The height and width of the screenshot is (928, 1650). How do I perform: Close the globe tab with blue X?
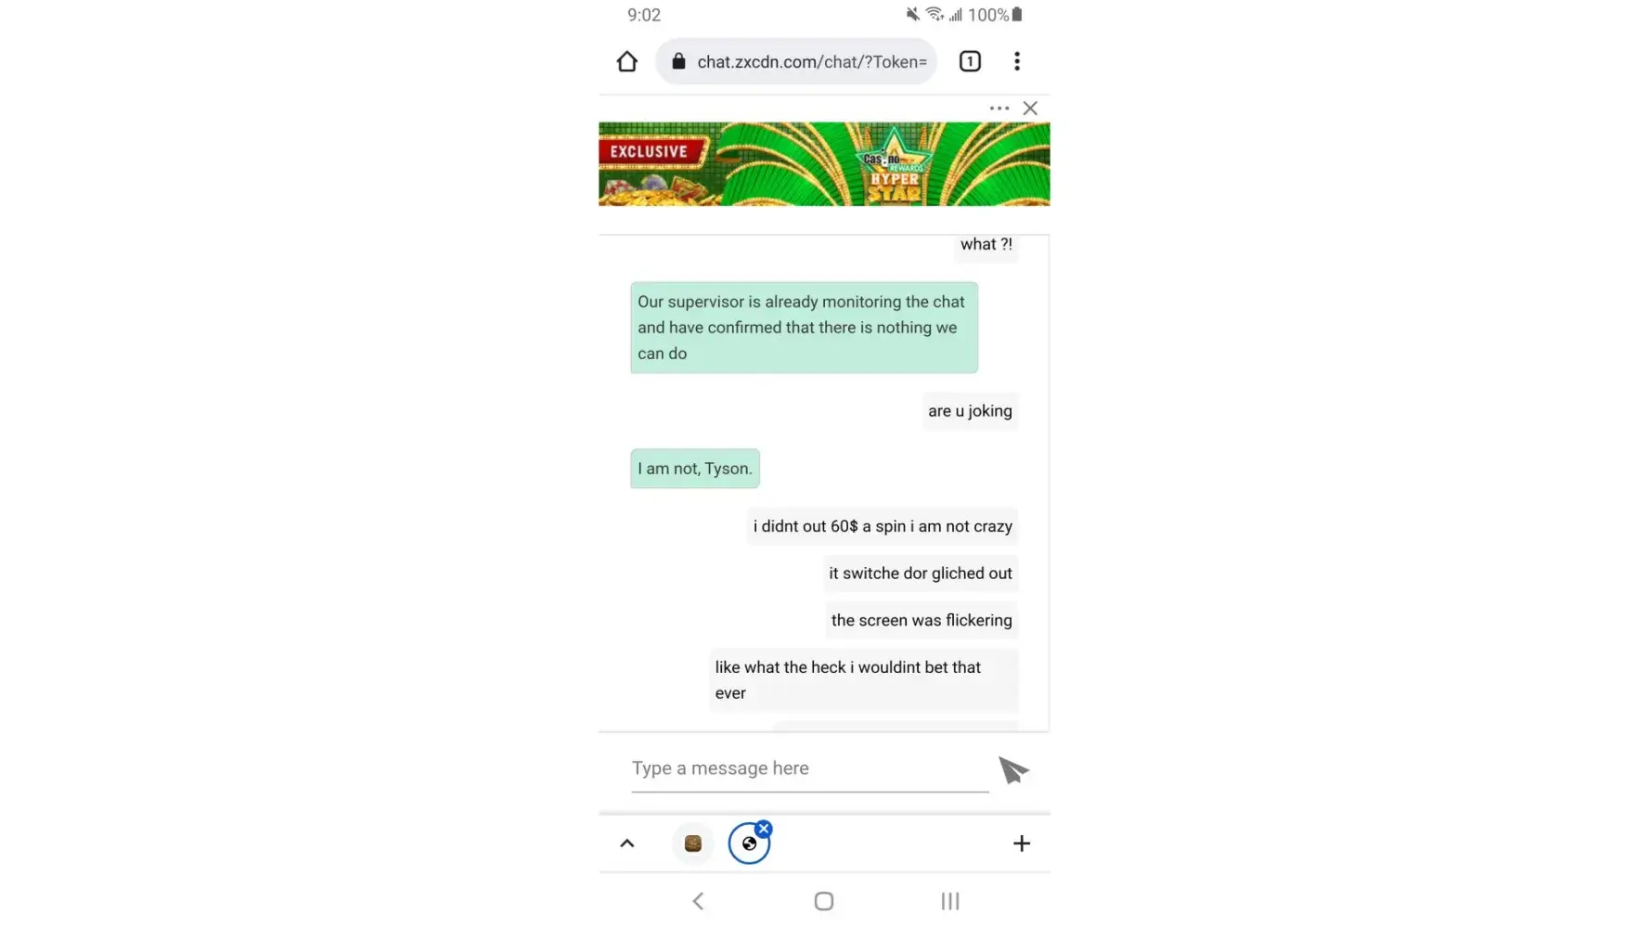764,829
